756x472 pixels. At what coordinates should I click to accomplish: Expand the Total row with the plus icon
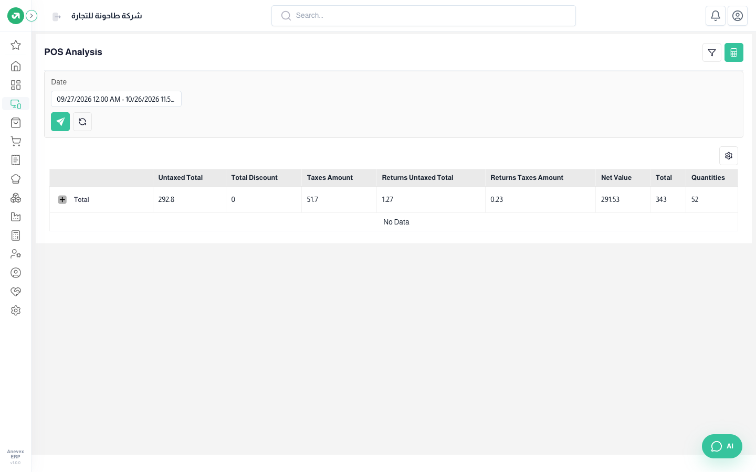tap(62, 199)
